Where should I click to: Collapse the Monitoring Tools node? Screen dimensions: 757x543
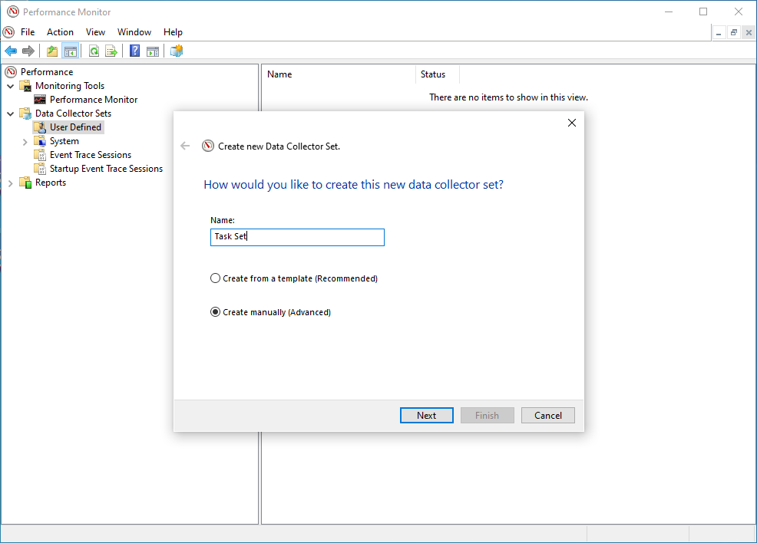pos(10,85)
